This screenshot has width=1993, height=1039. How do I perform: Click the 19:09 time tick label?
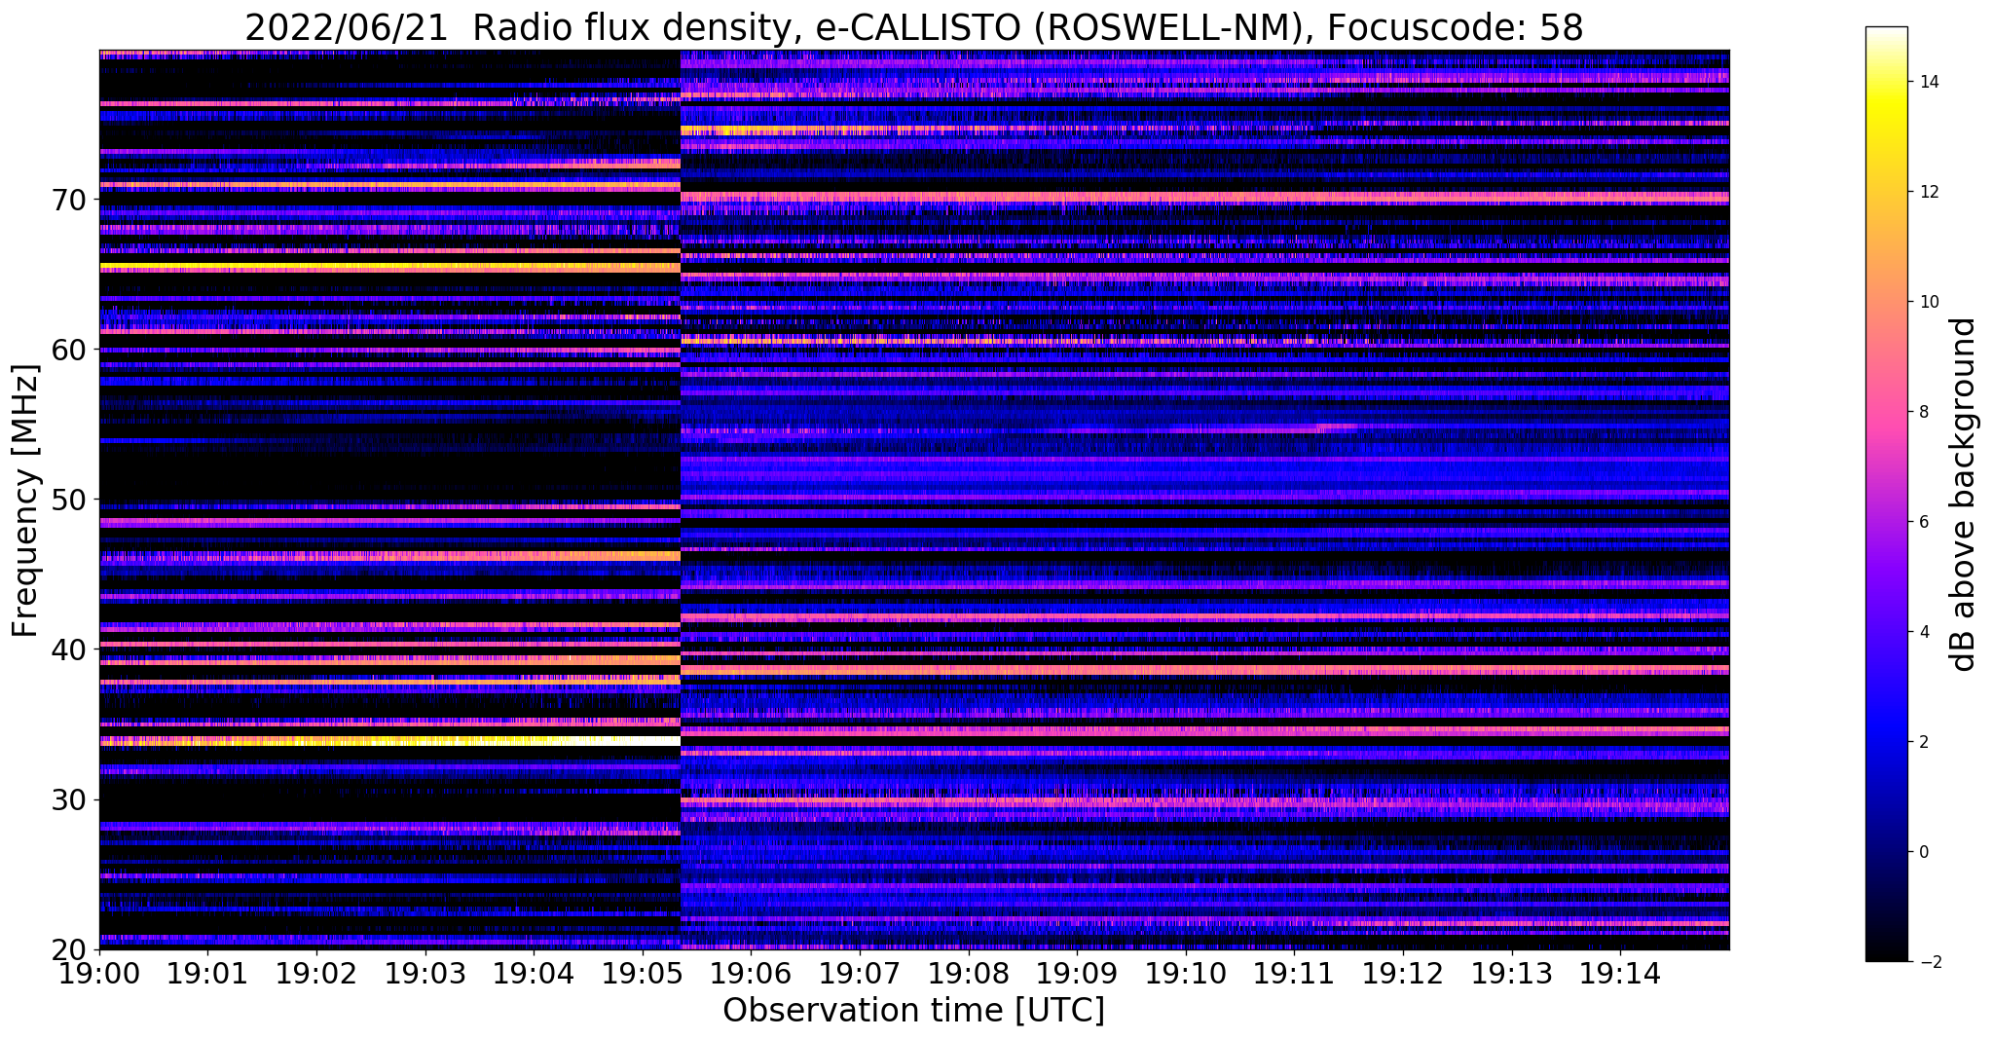click(x=1077, y=974)
